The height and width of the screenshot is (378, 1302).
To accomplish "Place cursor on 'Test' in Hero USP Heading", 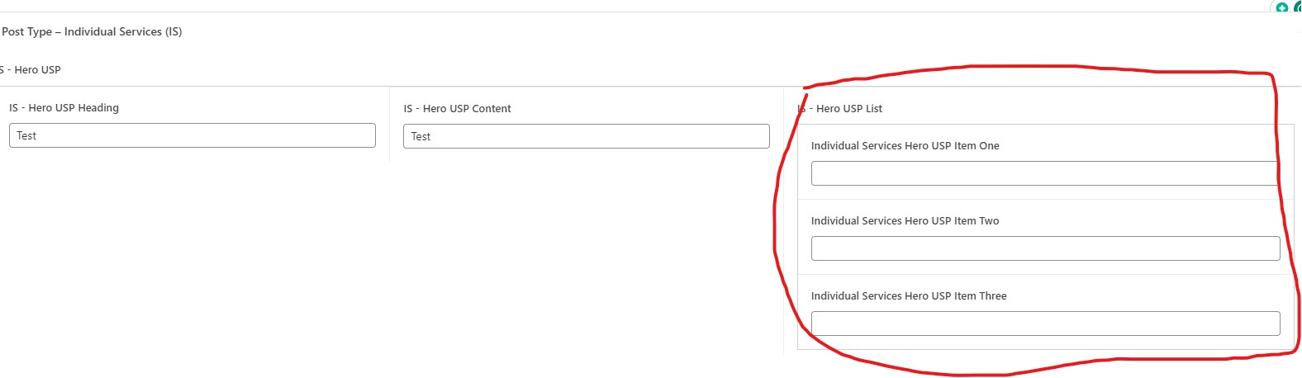I will click(x=26, y=136).
